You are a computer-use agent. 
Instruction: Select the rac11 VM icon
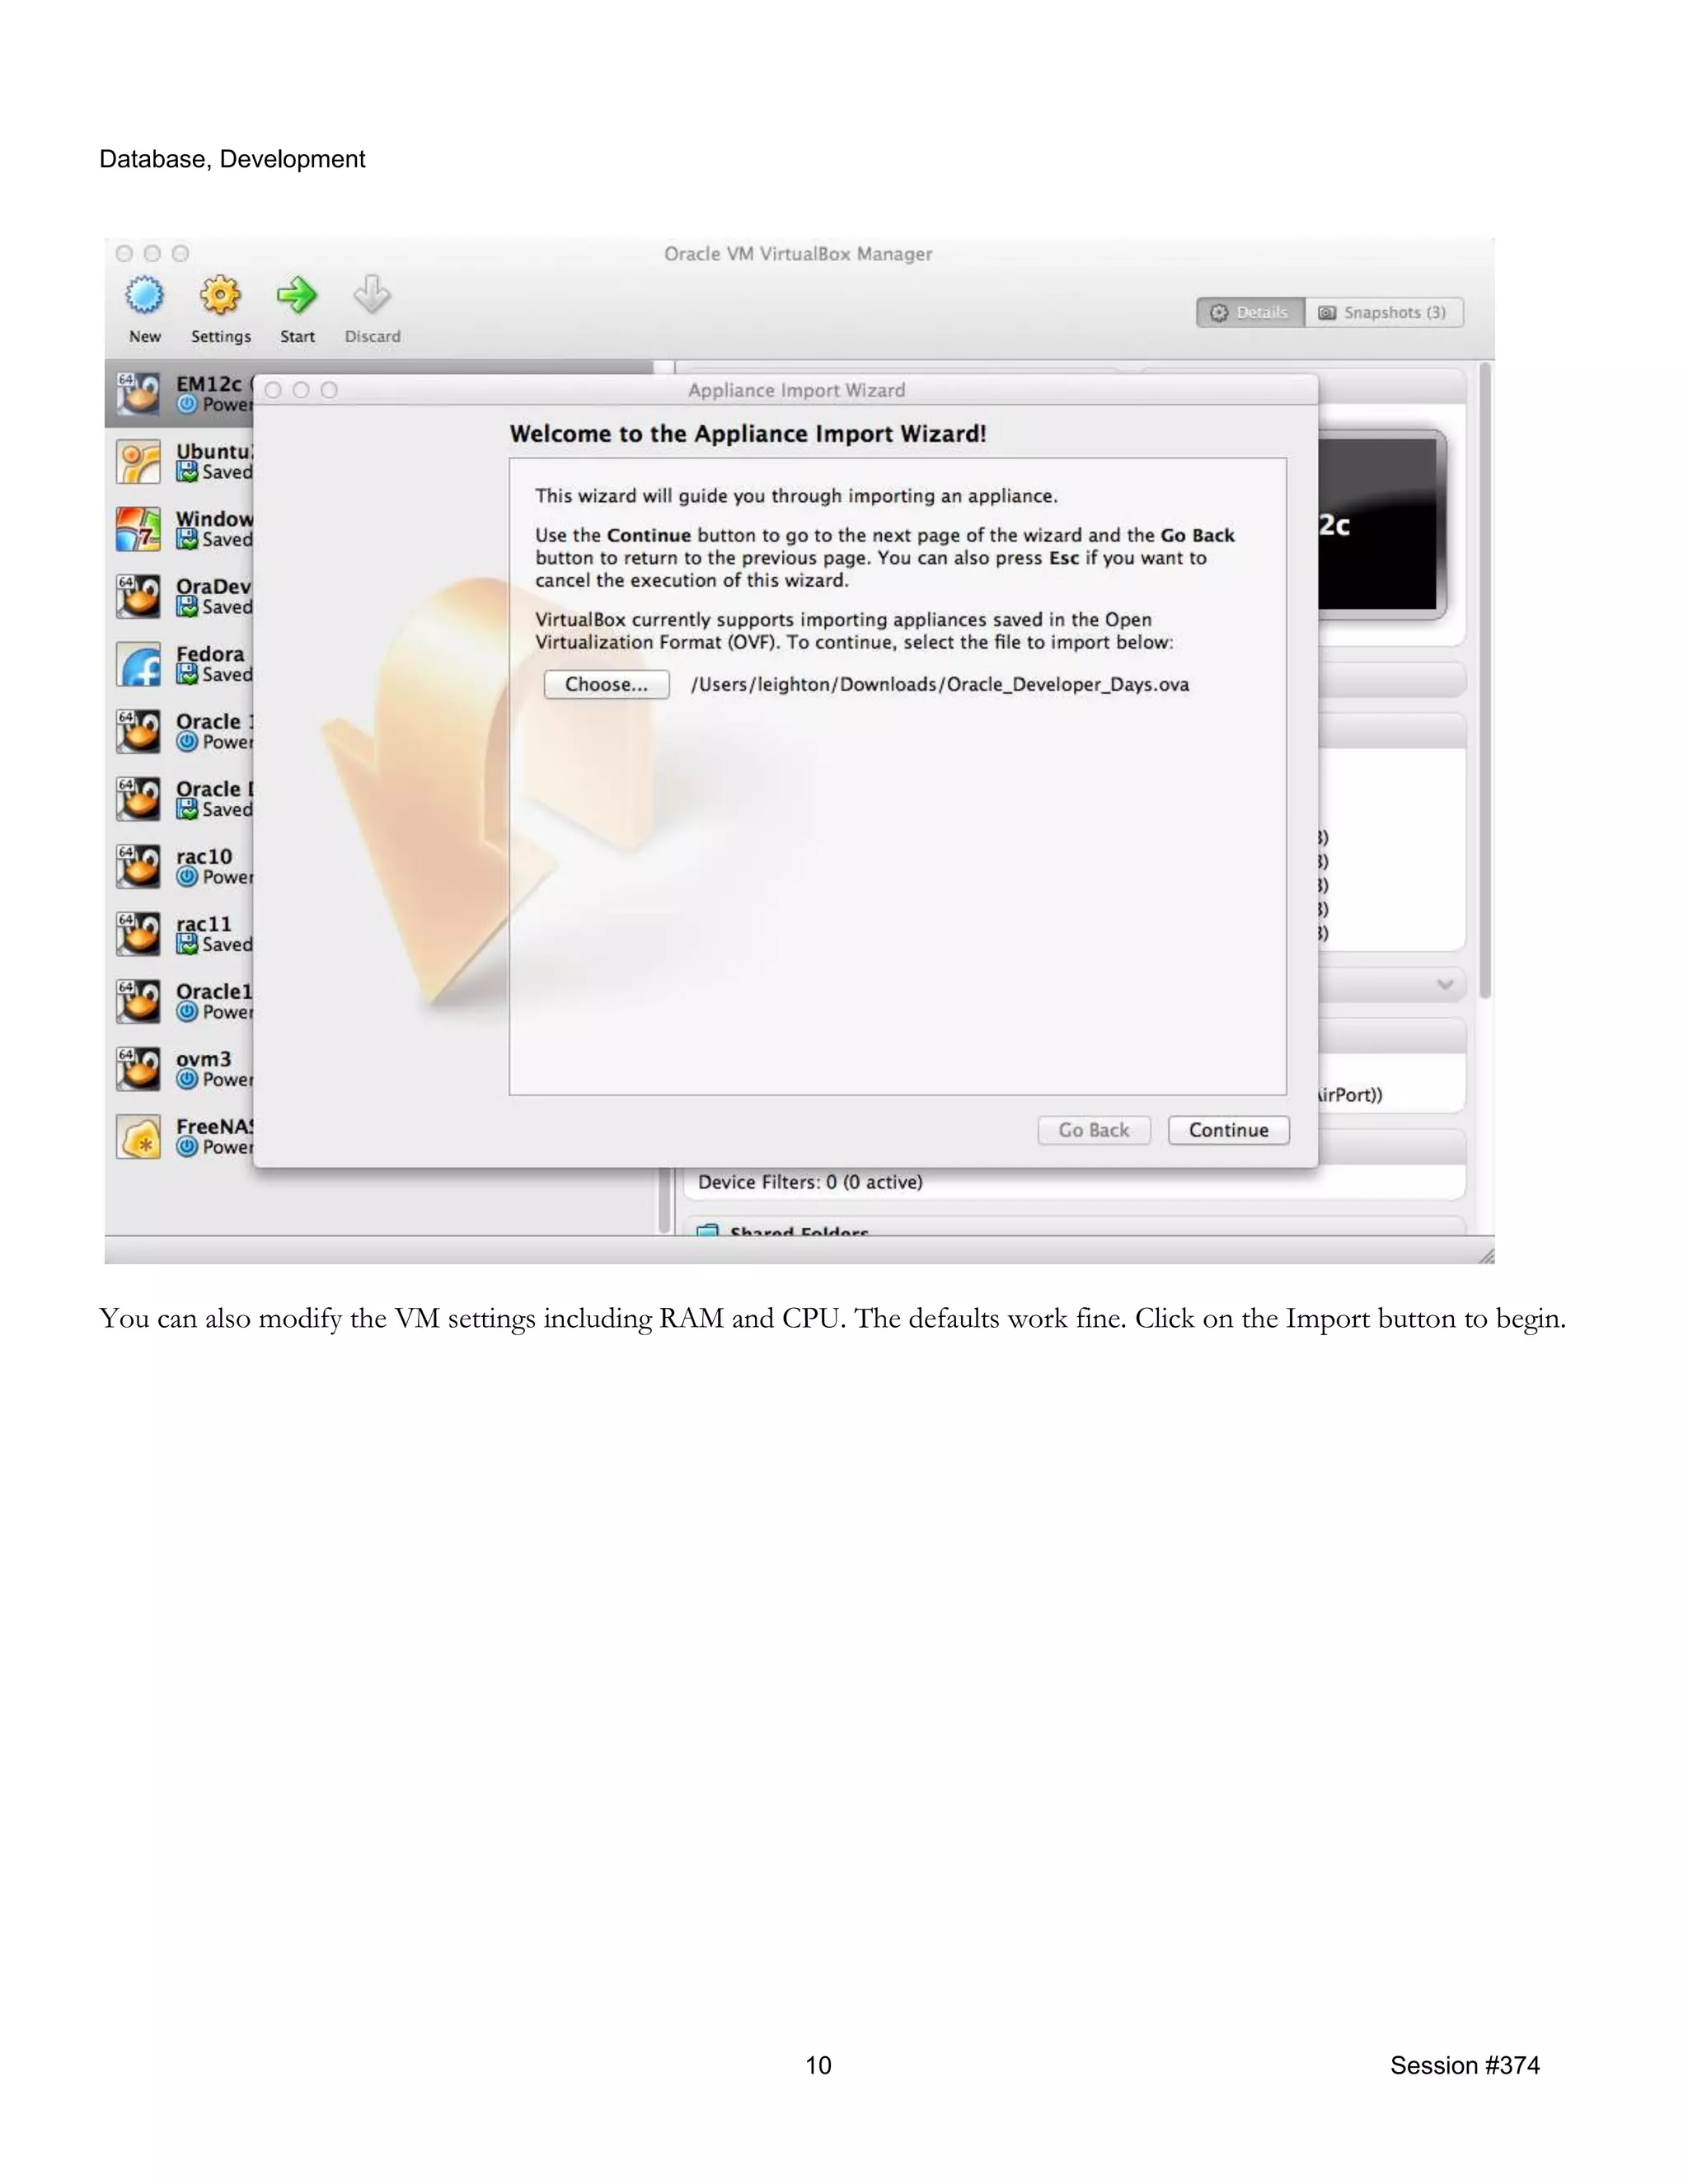pos(138,934)
